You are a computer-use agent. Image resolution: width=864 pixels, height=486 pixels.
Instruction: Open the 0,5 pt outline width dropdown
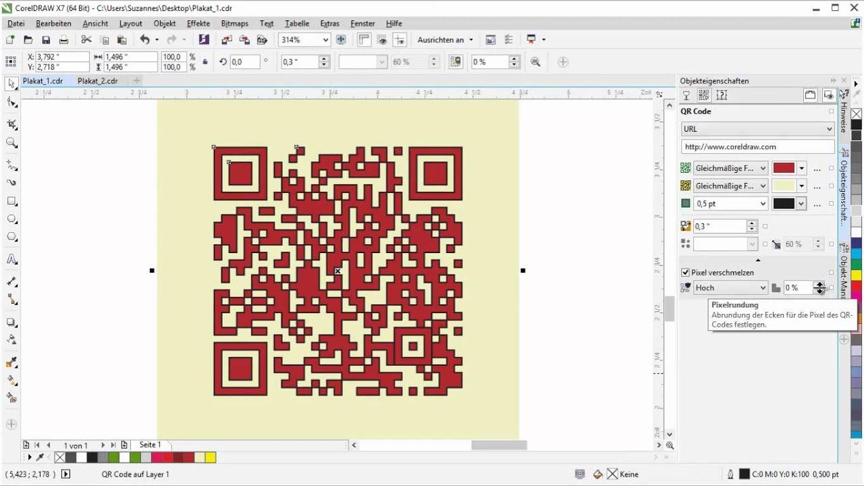tap(763, 203)
